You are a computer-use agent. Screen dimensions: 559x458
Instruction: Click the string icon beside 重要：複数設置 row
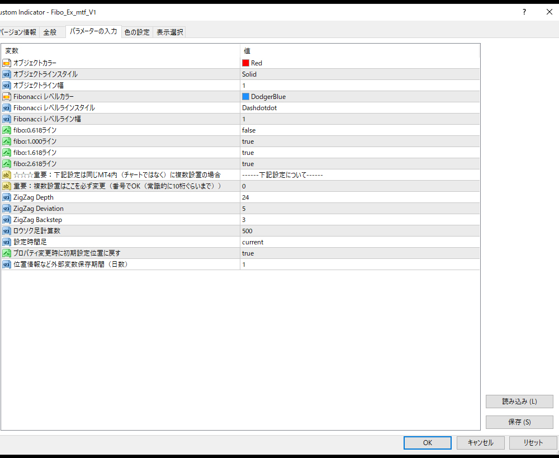click(x=7, y=186)
